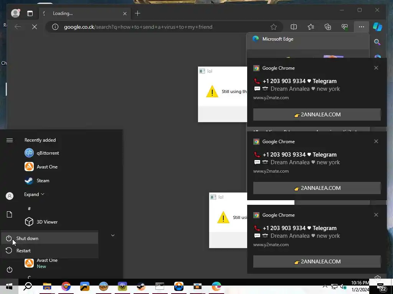Jump to the # letter section header

coord(29,209)
